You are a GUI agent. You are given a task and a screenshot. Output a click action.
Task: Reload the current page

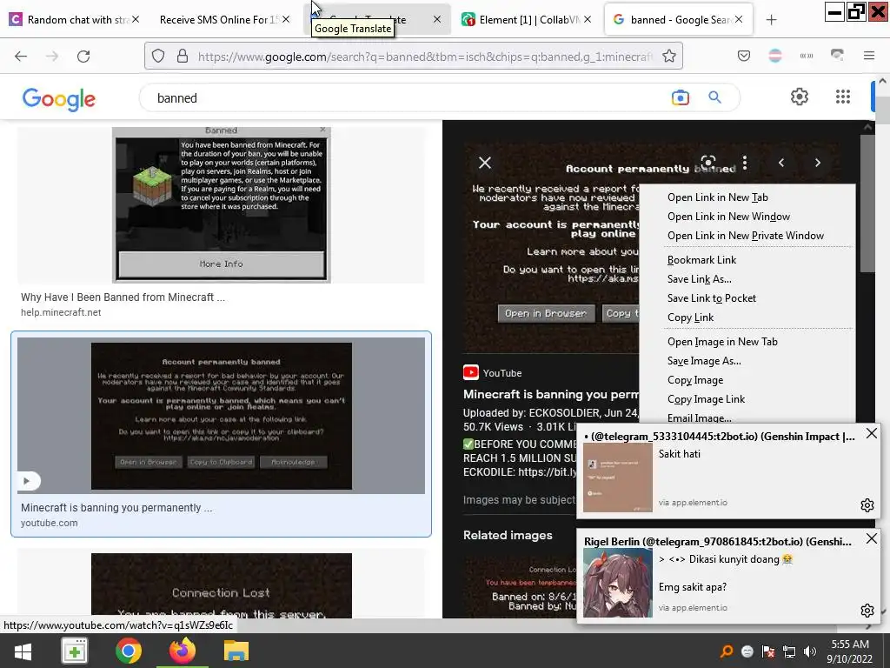pos(83,56)
